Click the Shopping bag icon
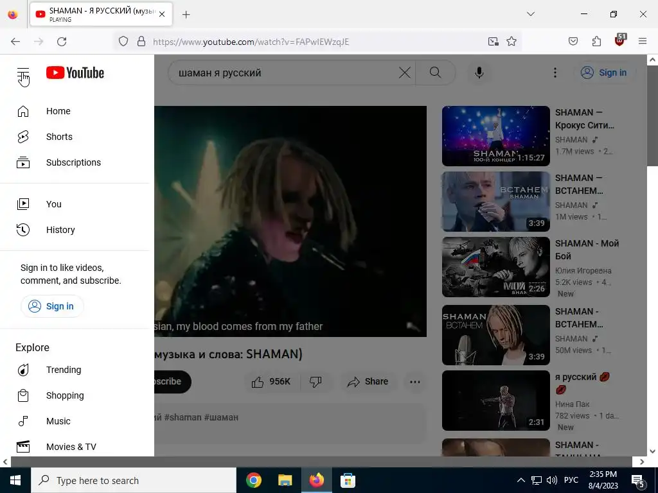The image size is (658, 493). [23, 395]
